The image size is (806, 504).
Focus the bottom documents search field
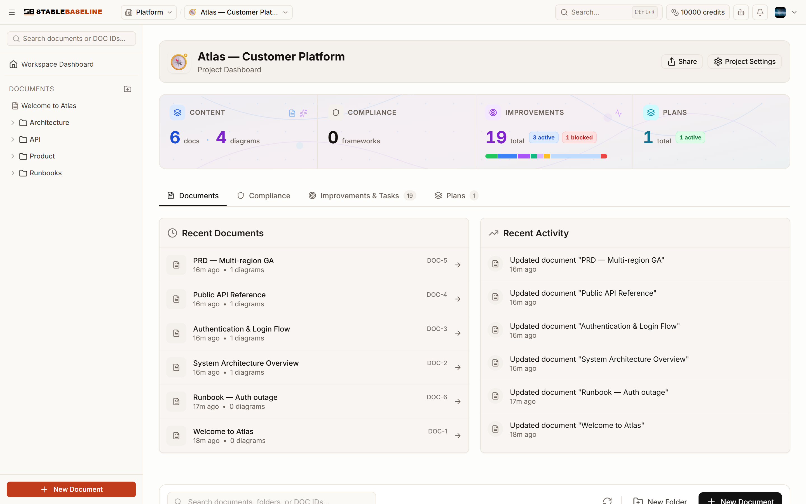tap(271, 498)
